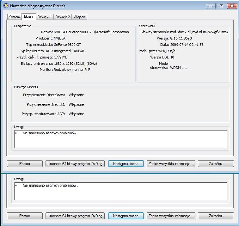239x226 pixels.
Task: Click 'Nie znaleziono żadnych problemów' in upper window
Action: pos(50,133)
